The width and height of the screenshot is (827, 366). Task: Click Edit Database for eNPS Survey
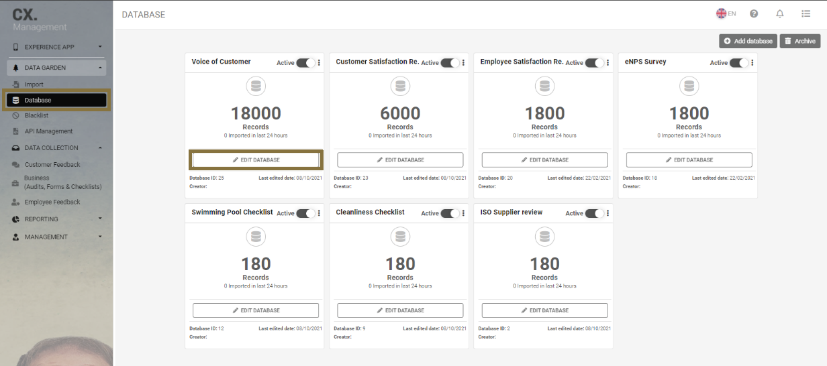click(x=689, y=160)
